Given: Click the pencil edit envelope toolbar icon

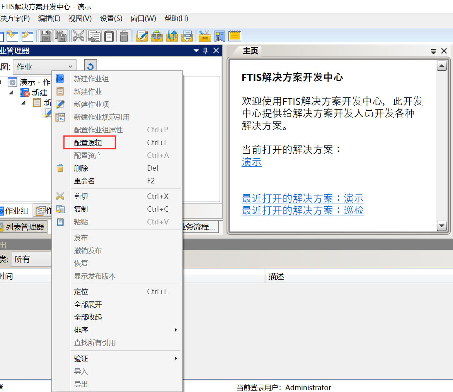Looking at the screenshot, I should 142,36.
